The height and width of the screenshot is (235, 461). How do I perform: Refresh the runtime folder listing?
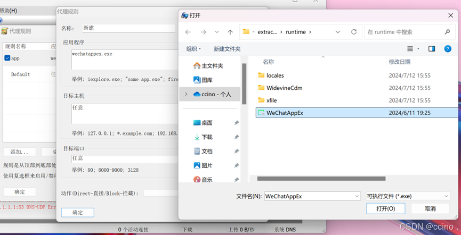tap(354, 32)
